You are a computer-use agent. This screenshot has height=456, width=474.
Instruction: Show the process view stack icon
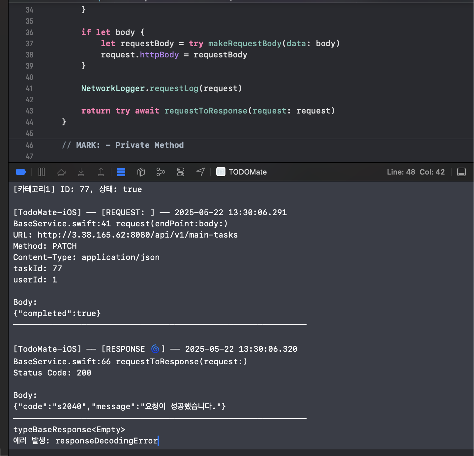tap(121, 172)
